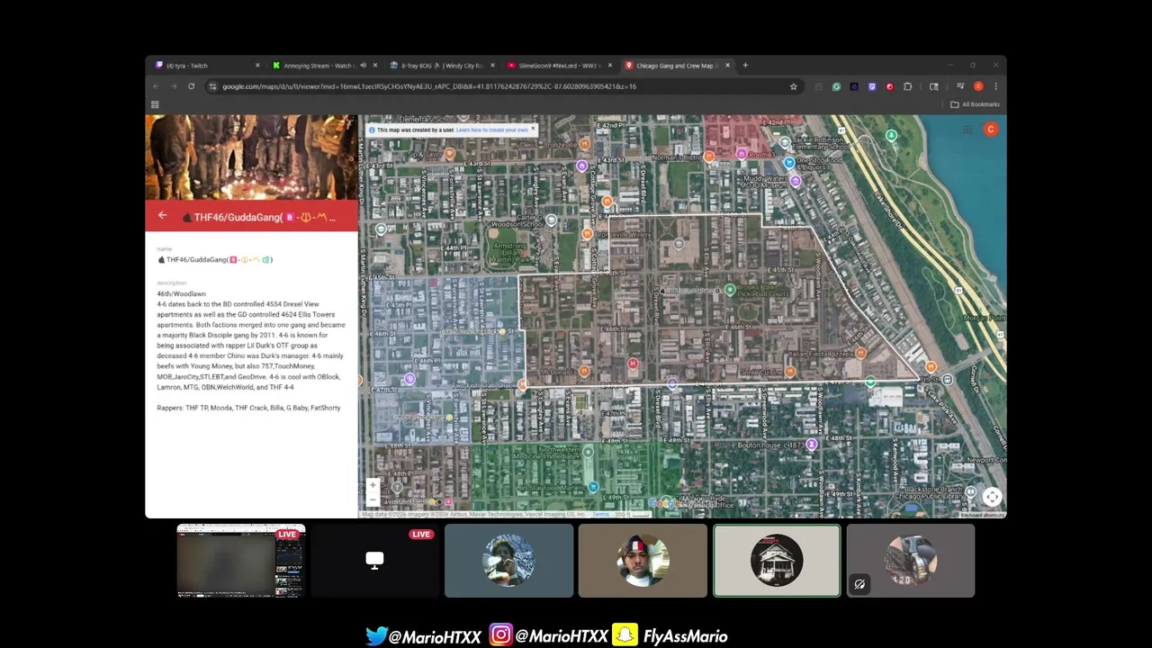
Task: Select the Bouton house c.1873 pin
Action: pos(812,445)
